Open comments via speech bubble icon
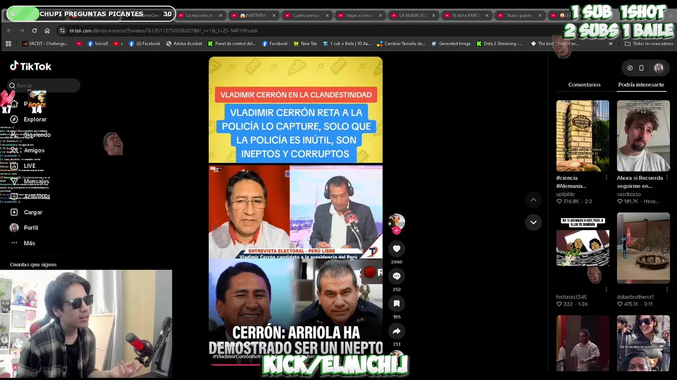This screenshot has height=380, width=677. tap(397, 276)
